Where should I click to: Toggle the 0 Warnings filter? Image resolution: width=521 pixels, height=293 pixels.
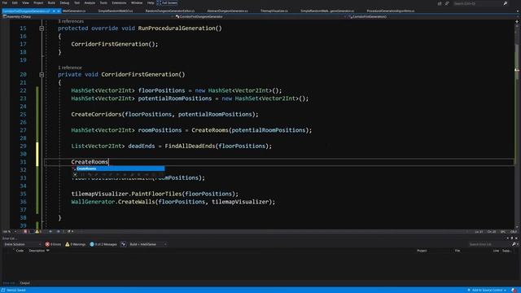(x=76, y=244)
